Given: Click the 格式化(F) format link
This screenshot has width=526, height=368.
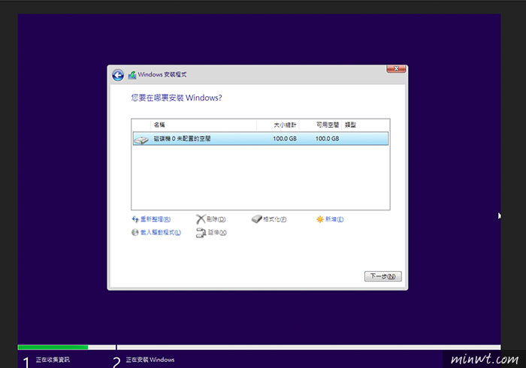Looking at the screenshot, I should [x=275, y=219].
